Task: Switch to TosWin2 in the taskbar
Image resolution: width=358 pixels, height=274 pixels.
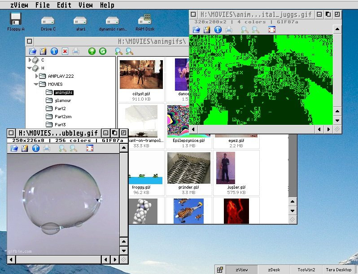Action: point(306,270)
